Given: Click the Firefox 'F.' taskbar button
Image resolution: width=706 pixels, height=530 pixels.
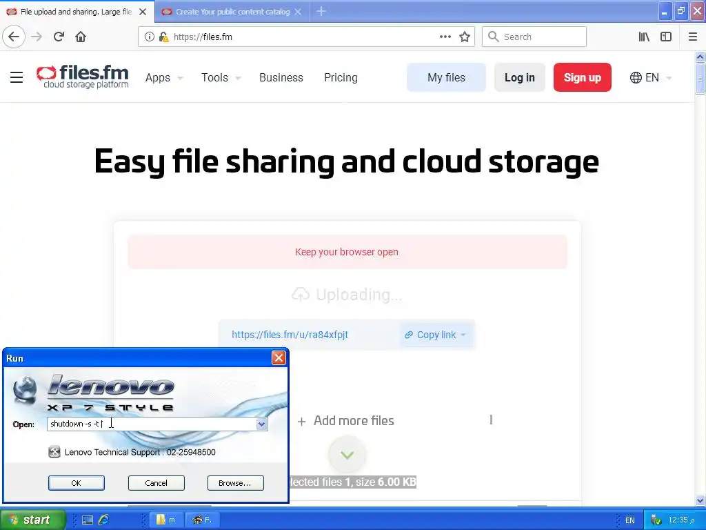Looking at the screenshot, I should point(202,520).
